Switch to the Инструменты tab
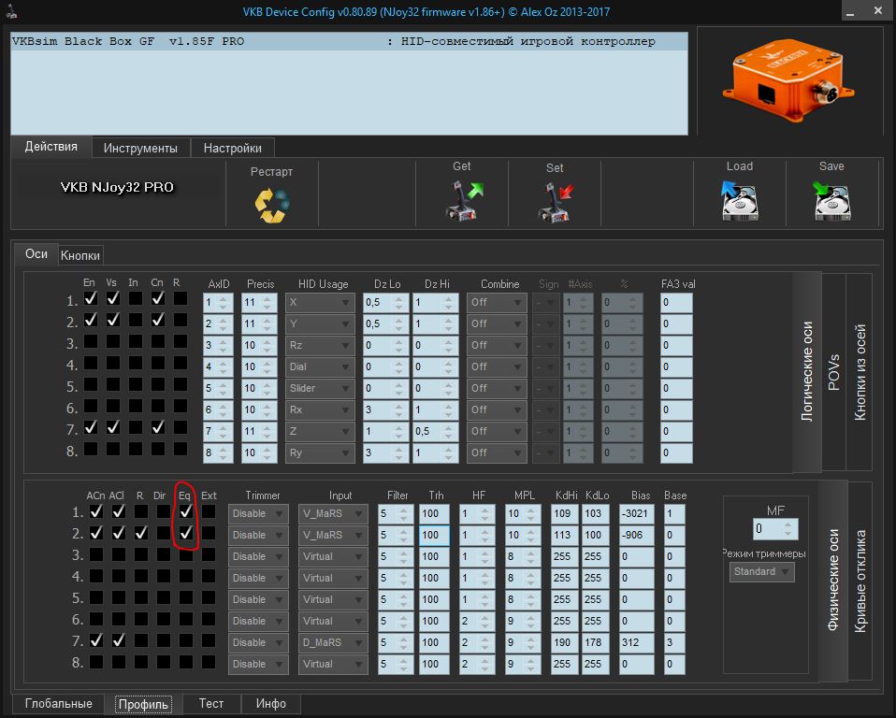Screen dimensions: 896x718 [140, 148]
